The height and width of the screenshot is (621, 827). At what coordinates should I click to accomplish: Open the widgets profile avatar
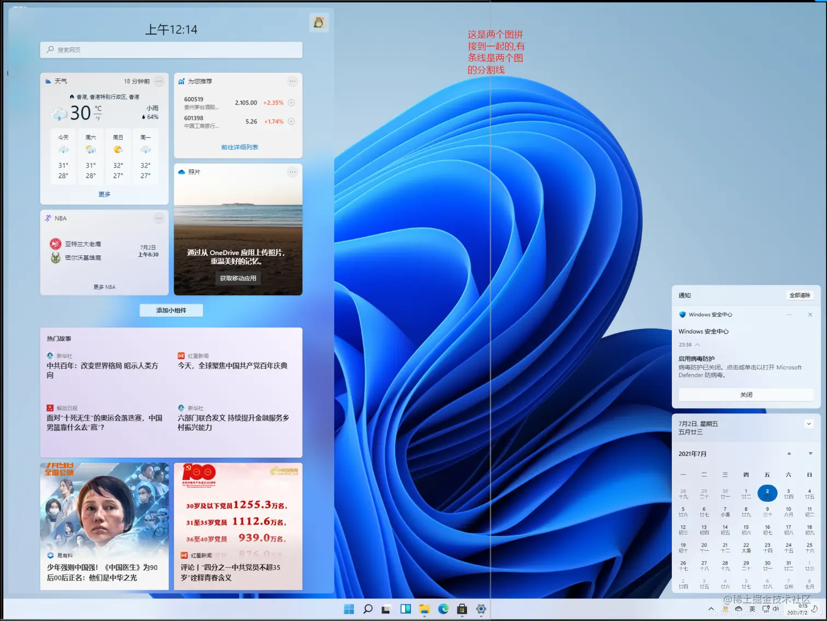[x=319, y=22]
